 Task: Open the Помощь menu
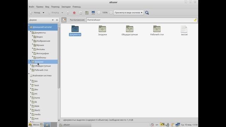[x=77, y=7]
